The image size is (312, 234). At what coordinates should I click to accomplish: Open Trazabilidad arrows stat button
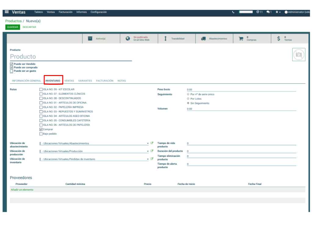pyautogui.click(x=166, y=39)
